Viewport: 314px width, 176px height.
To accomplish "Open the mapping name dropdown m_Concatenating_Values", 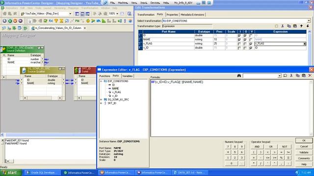I will [x=85, y=28].
